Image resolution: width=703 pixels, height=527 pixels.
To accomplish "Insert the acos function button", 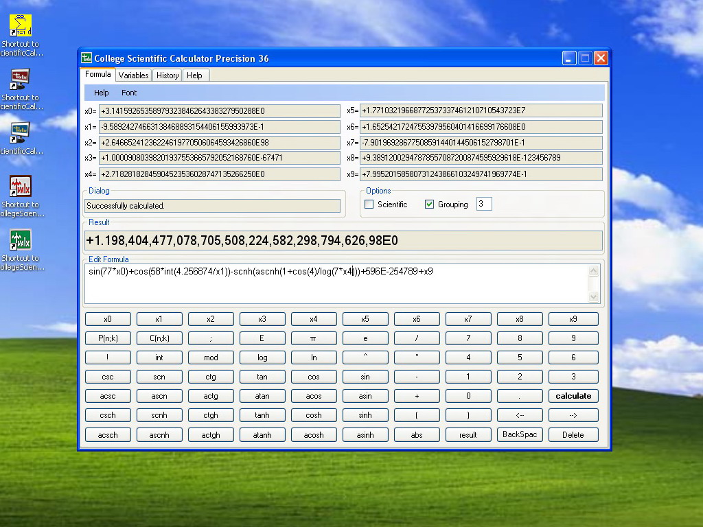I will (x=313, y=396).
